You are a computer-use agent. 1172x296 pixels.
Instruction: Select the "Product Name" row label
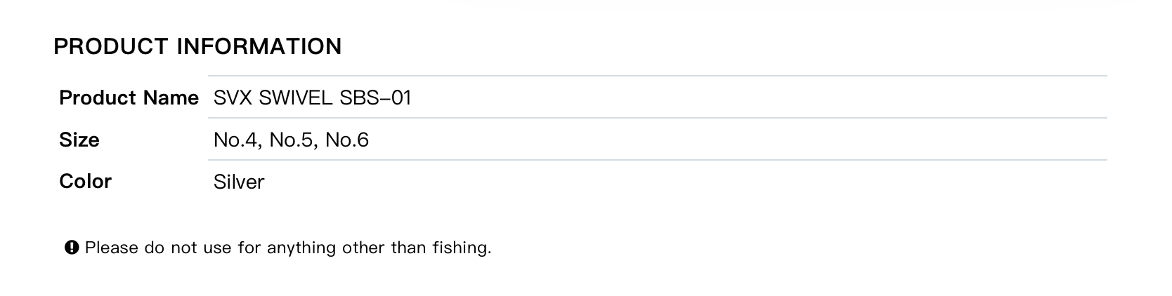coord(129,97)
